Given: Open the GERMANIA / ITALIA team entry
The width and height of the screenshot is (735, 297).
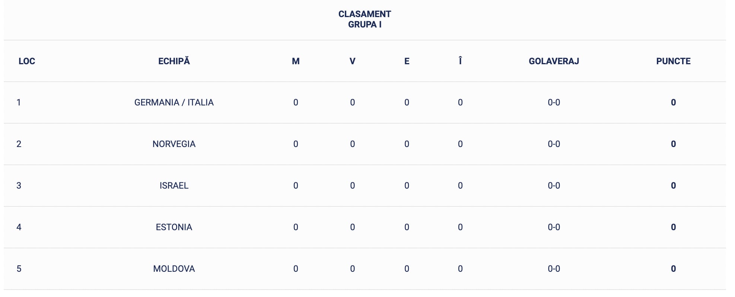Looking at the screenshot, I should (174, 102).
